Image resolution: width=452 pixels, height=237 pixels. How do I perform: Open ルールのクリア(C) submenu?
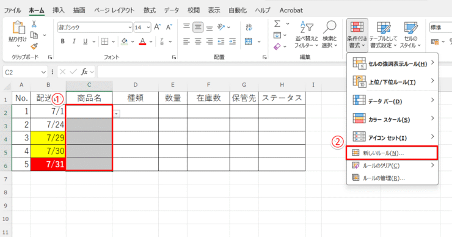coord(392,166)
